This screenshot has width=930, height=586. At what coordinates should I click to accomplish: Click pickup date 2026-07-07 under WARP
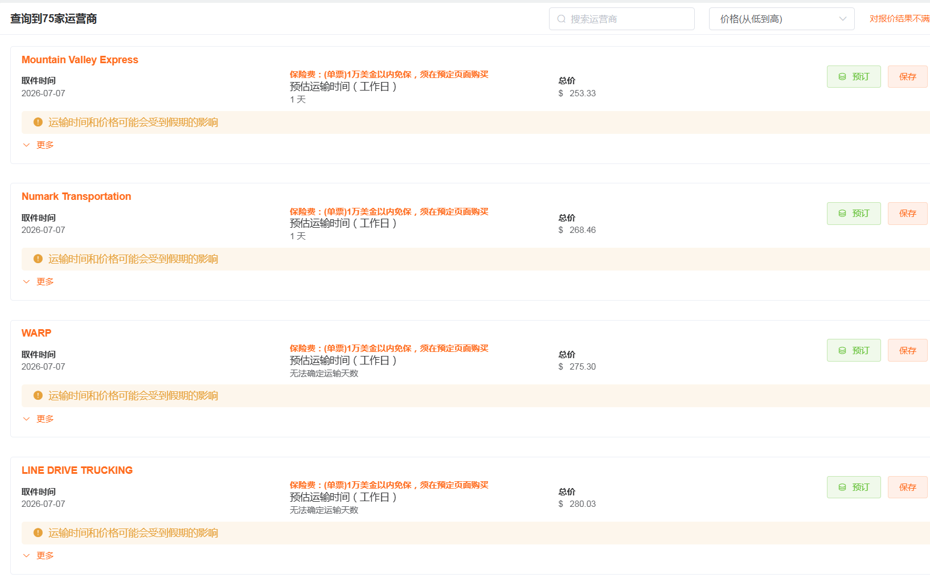tap(43, 367)
